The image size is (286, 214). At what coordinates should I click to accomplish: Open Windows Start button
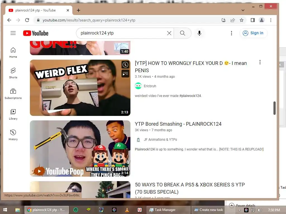[x=5, y=210]
